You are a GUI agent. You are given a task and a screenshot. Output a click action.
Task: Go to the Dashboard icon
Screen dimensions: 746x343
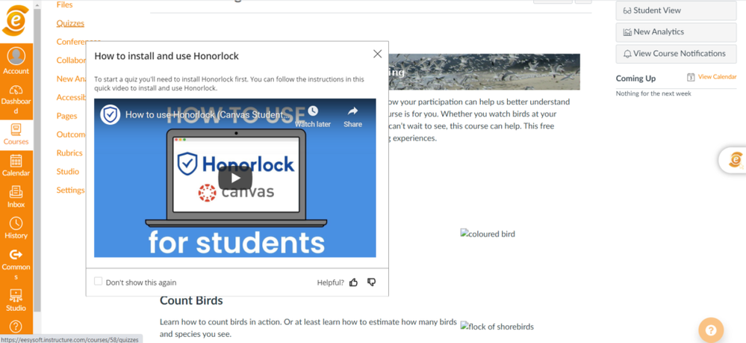(16, 99)
